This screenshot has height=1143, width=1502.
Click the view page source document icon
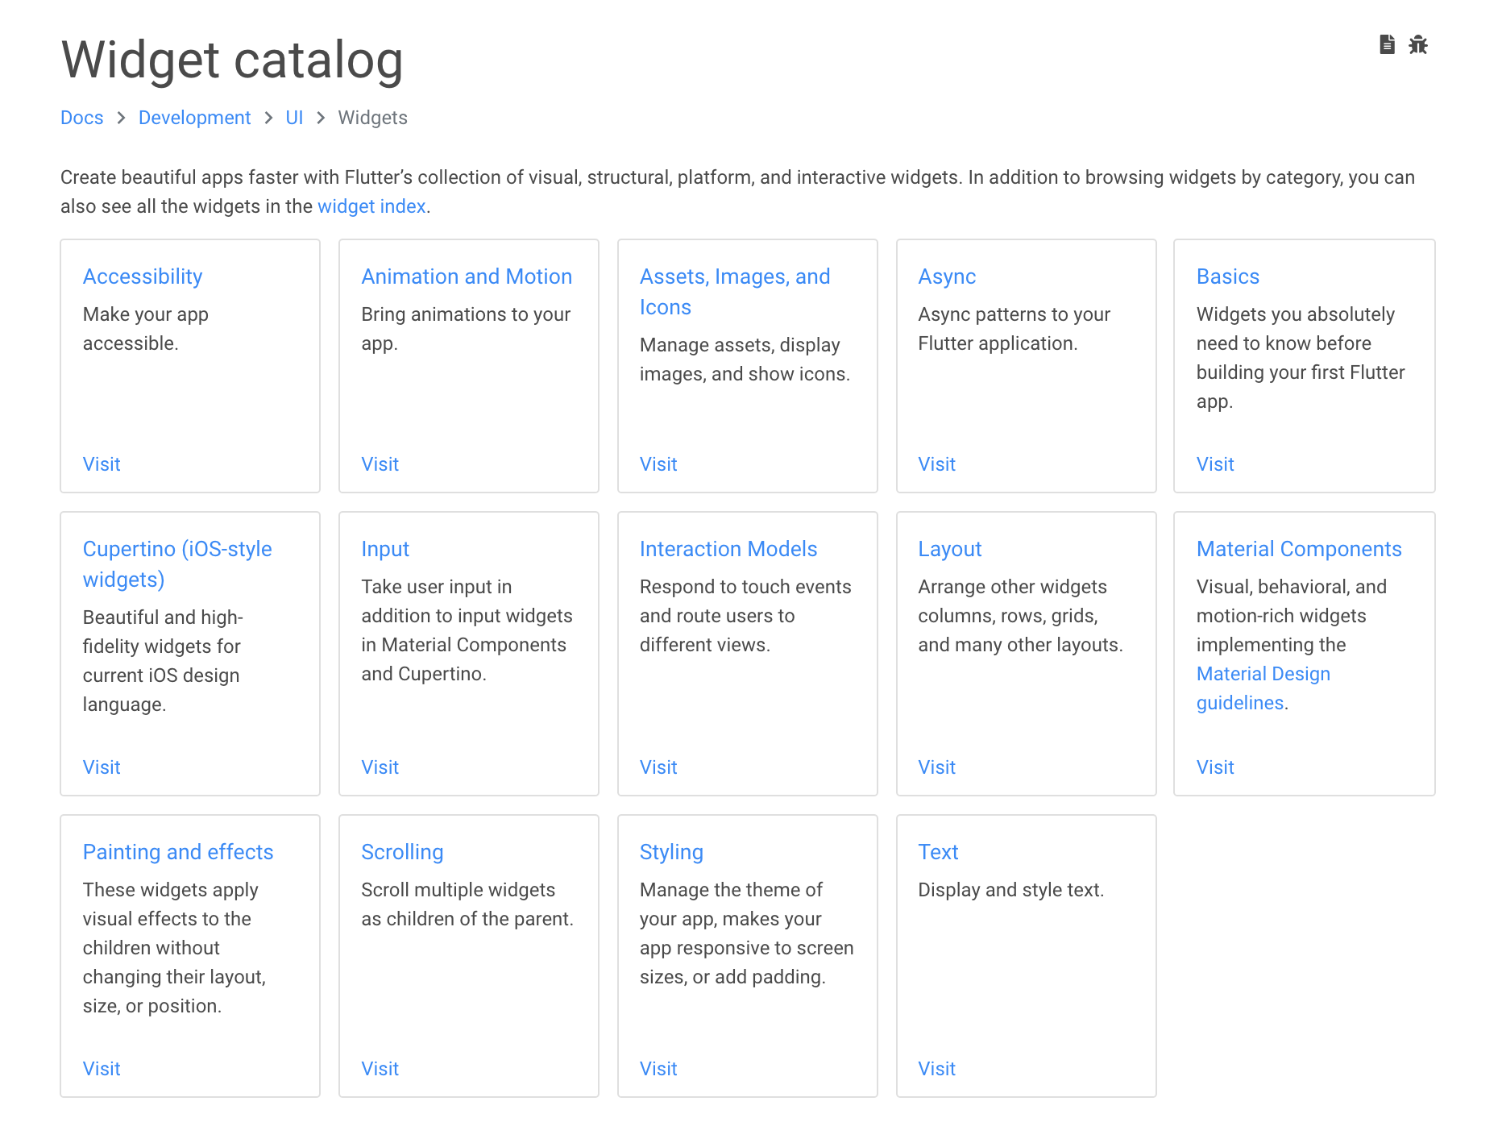pyautogui.click(x=1387, y=44)
